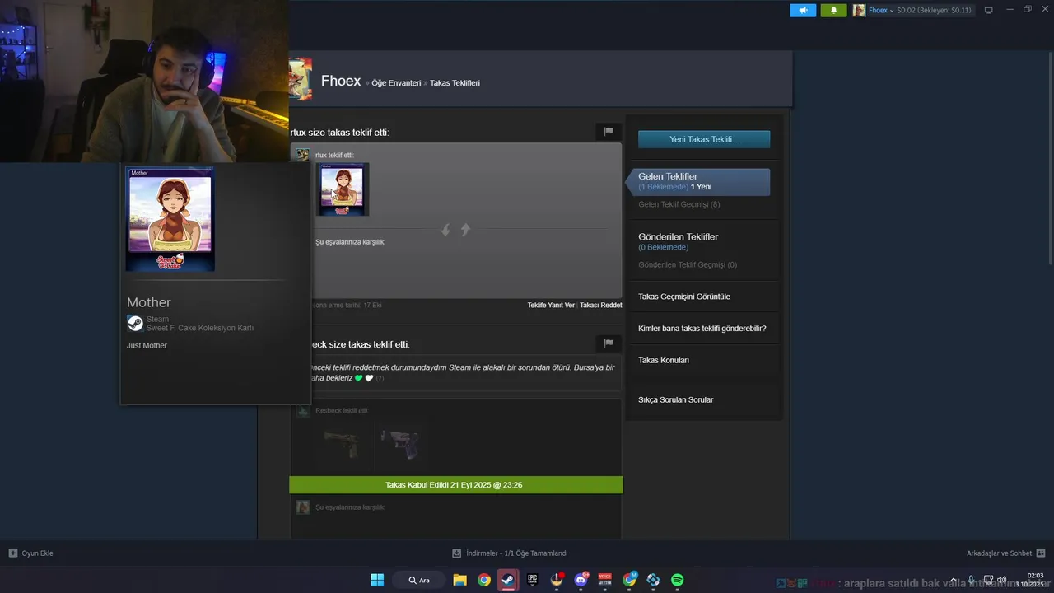This screenshot has width=1054, height=593.
Task: Open Discord from taskbar
Action: point(581,580)
